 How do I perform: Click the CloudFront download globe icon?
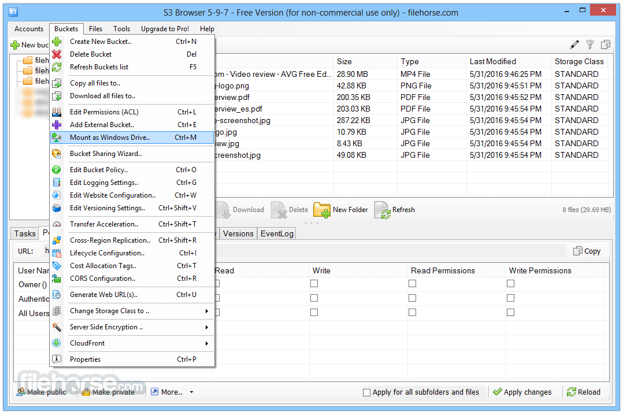coord(57,343)
